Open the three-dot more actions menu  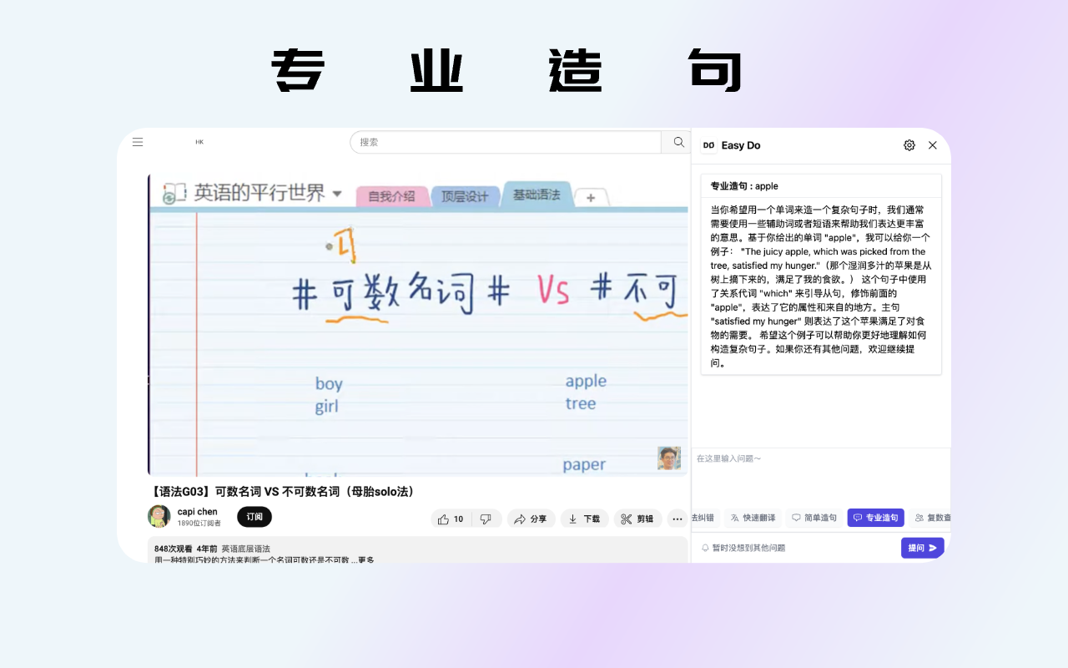(678, 519)
